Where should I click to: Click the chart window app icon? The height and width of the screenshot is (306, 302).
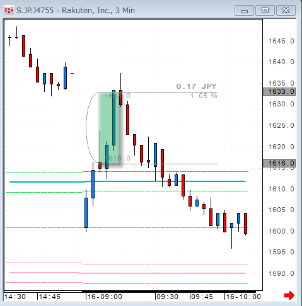[9, 10]
